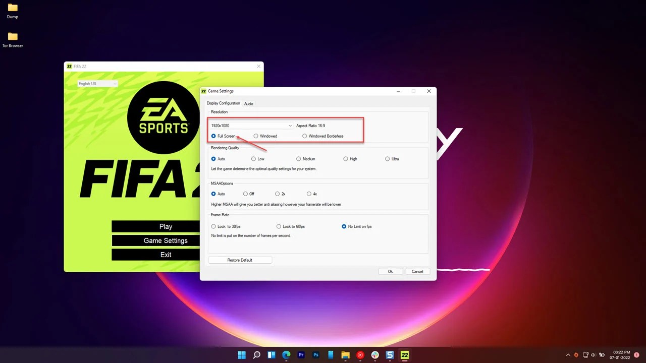The image size is (646, 363).
Task: Set Rendering Quality to Auto
Action: [x=218, y=159]
